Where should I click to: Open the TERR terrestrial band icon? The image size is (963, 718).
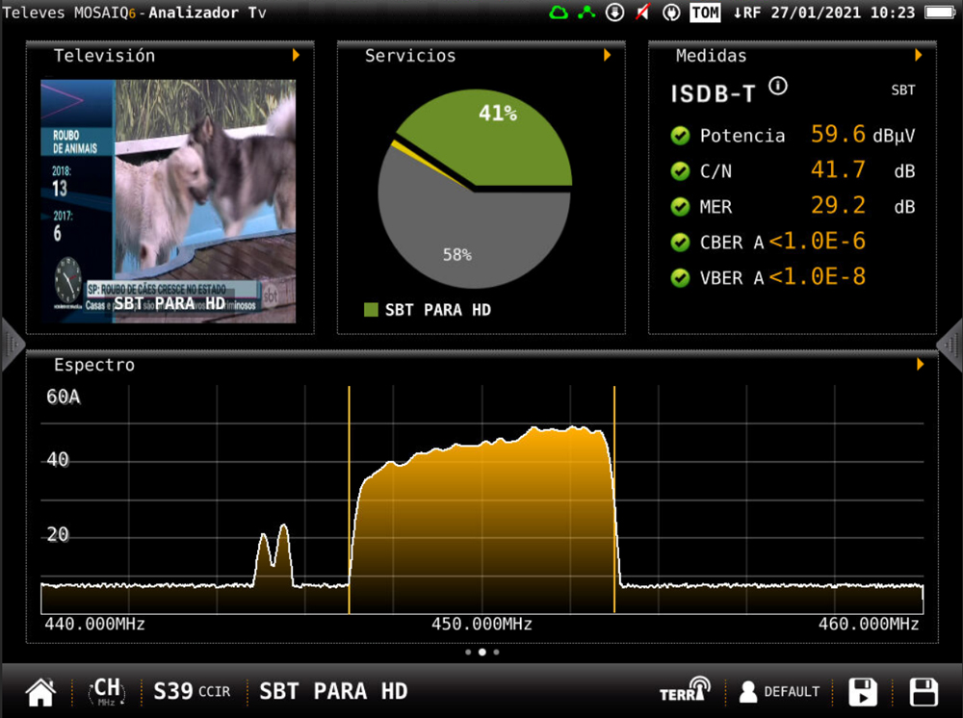pyautogui.click(x=685, y=690)
